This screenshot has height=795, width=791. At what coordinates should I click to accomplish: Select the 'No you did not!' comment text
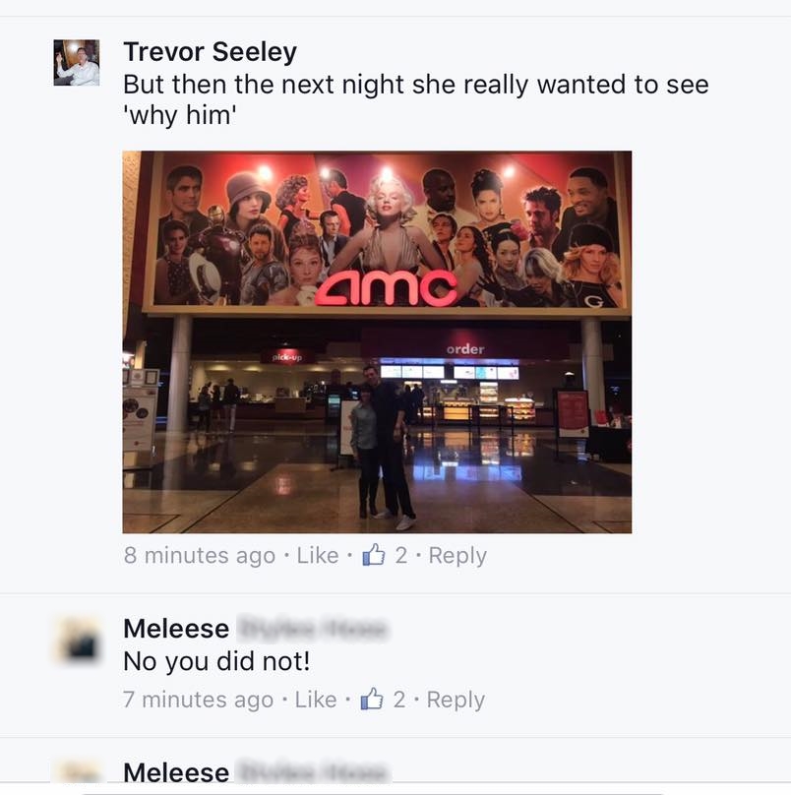click(x=216, y=661)
